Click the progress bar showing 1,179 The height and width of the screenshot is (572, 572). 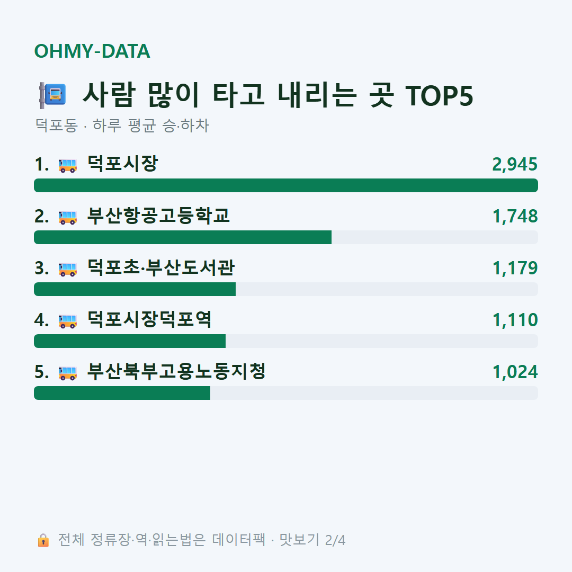point(286,289)
